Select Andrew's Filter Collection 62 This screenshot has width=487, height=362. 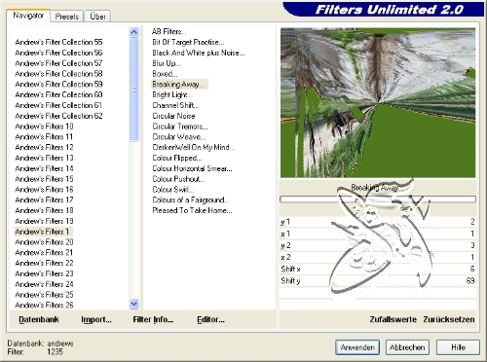[x=58, y=116]
